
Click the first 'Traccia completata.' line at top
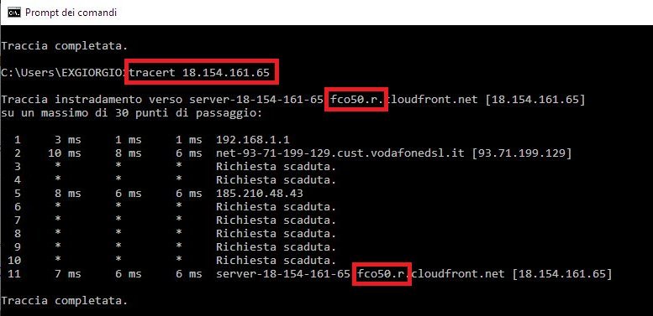point(64,45)
